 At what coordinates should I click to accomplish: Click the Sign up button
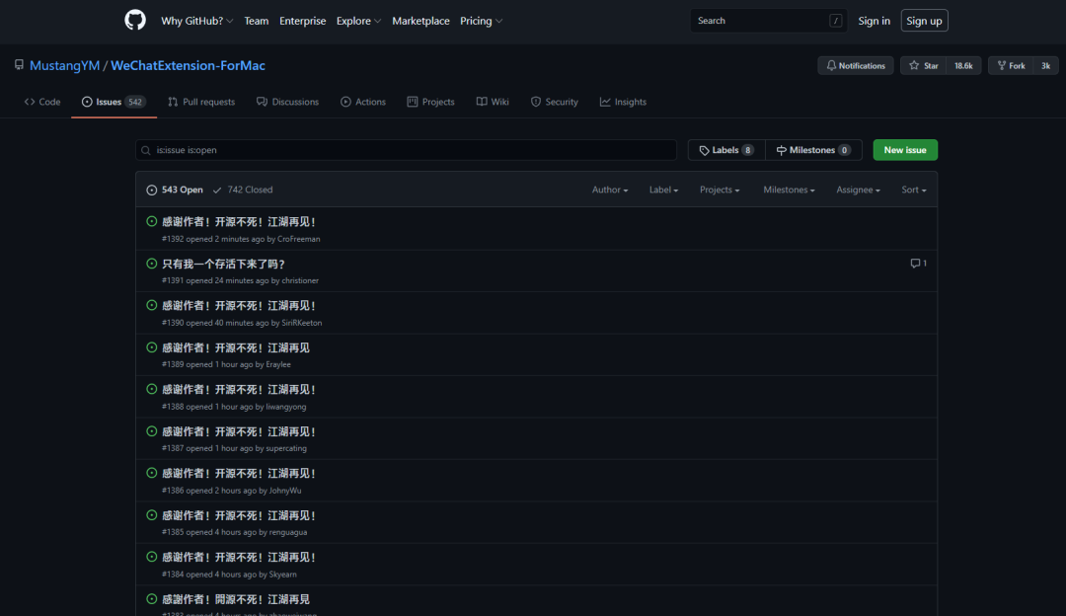click(x=924, y=21)
